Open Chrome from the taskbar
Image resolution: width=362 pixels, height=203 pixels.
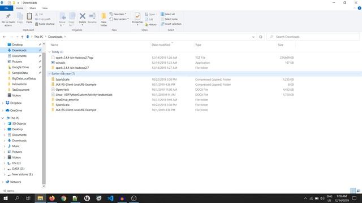(64, 198)
